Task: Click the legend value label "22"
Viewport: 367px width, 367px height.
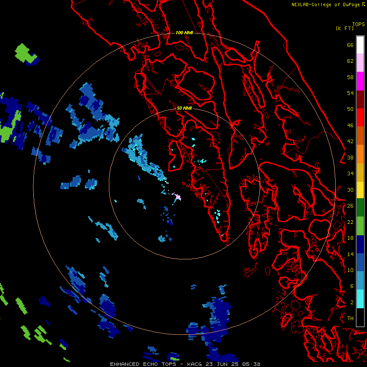Action: coord(350,222)
